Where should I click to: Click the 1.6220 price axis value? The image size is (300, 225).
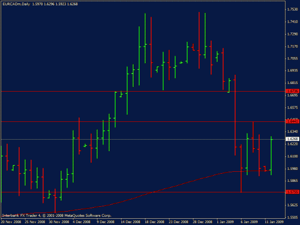coord(292,144)
